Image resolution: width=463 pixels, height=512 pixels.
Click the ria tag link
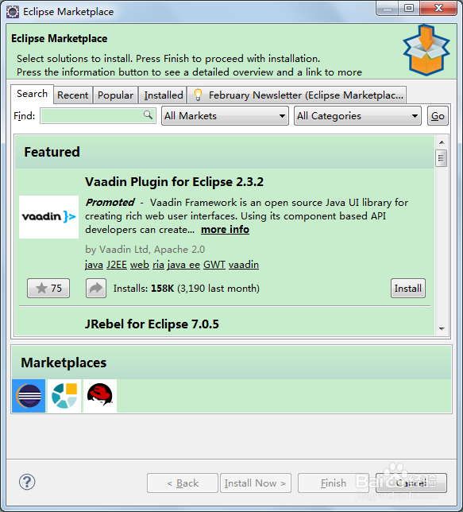(x=158, y=265)
